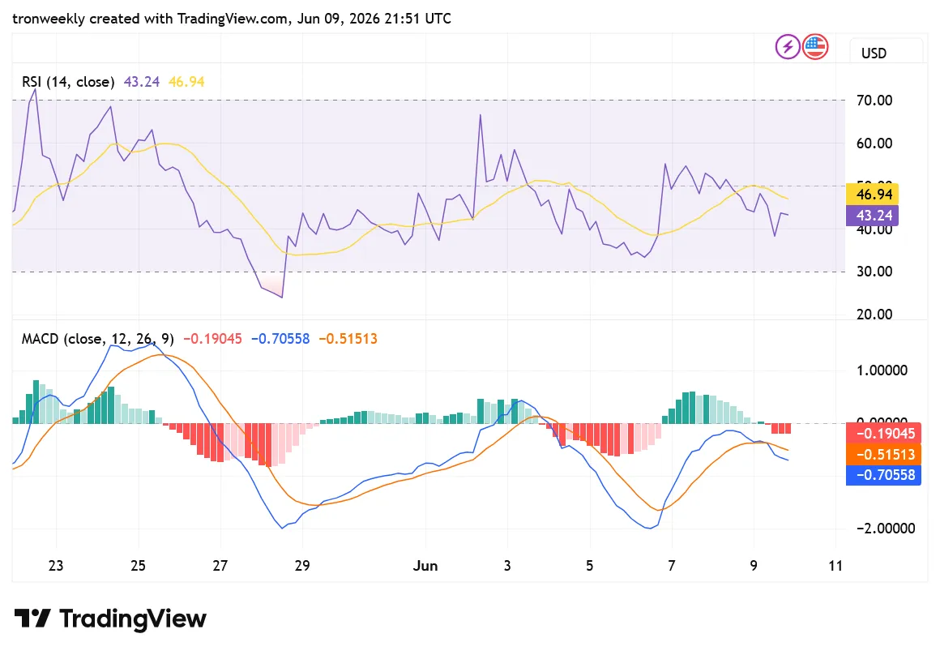Click date label 7 on time axis
940x655 pixels.
point(672,566)
